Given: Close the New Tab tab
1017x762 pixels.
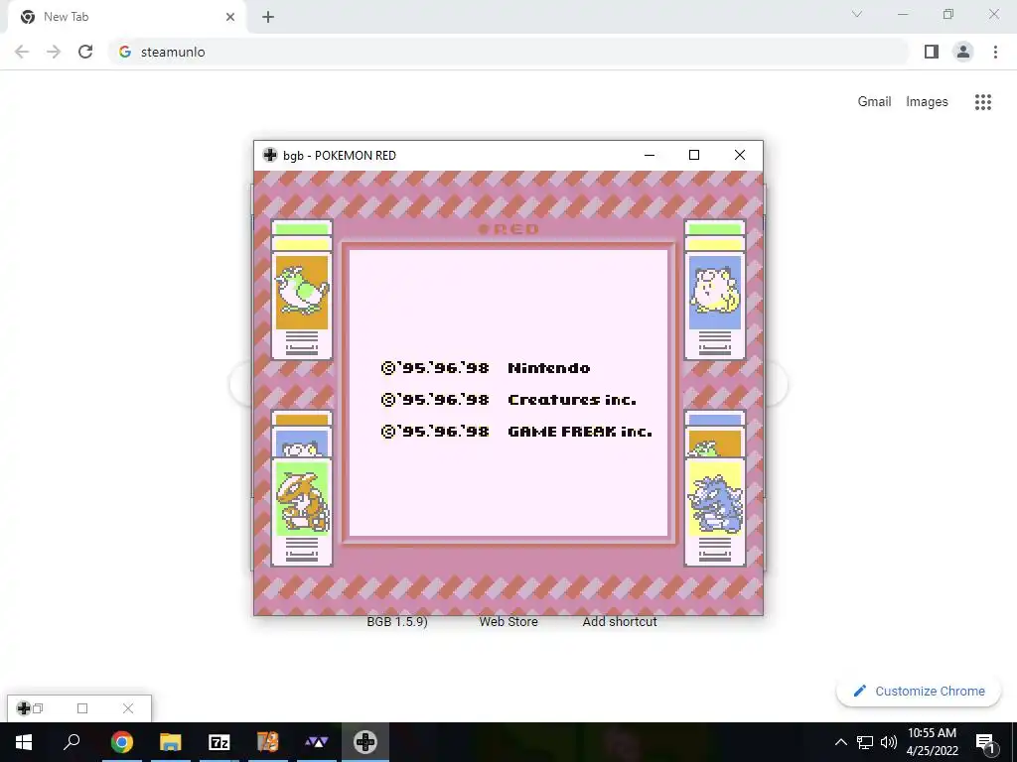Looking at the screenshot, I should pos(230,17).
